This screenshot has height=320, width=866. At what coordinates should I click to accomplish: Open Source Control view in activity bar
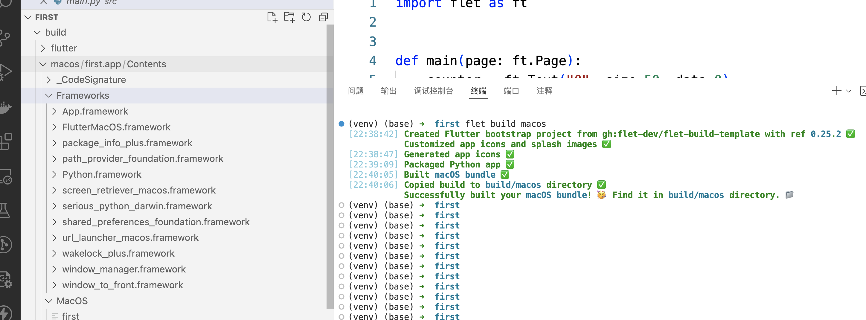[x=5, y=38]
